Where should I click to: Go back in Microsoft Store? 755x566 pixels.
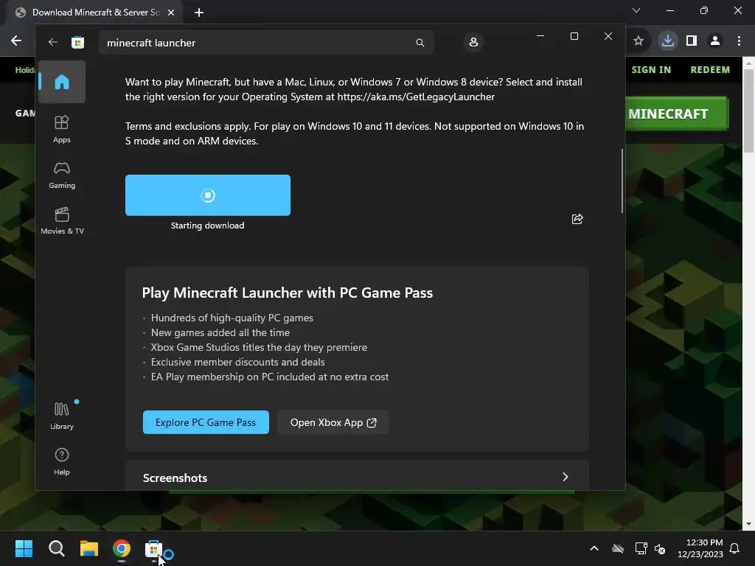(x=52, y=42)
